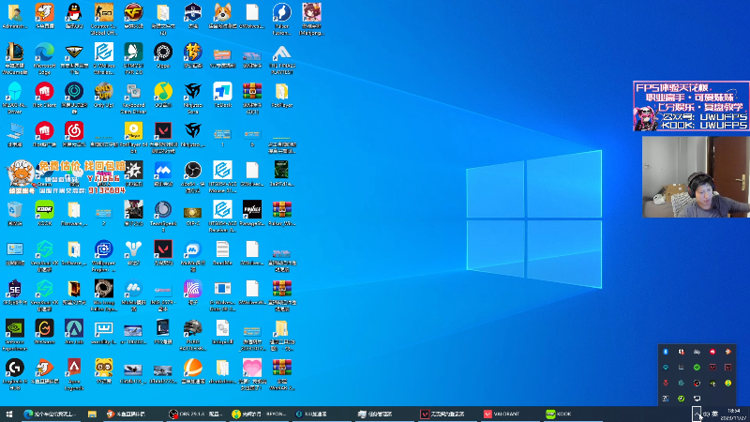Open the taskbar clock and date
This screenshot has width=750, height=422.
coord(734,414)
